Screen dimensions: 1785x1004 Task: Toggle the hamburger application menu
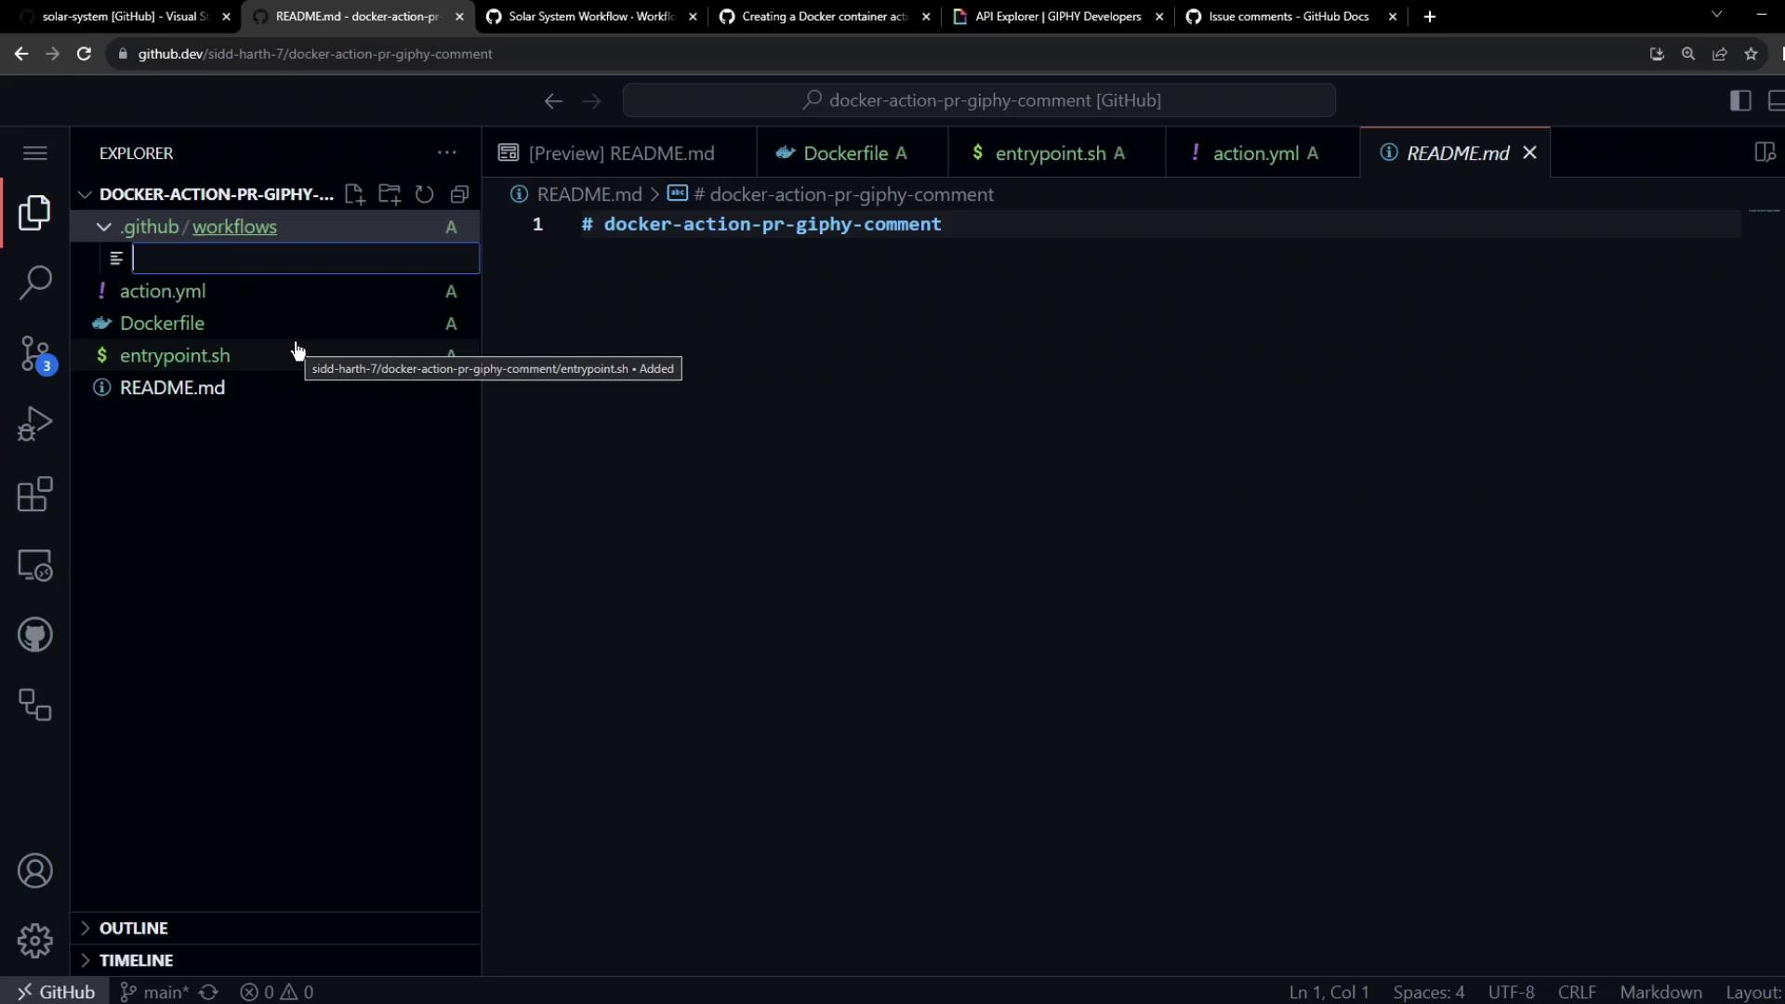(x=35, y=152)
